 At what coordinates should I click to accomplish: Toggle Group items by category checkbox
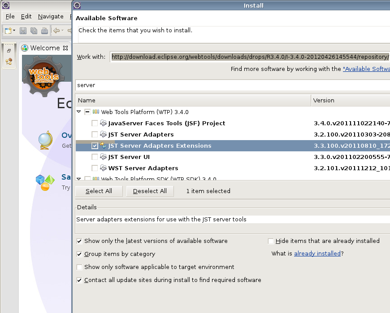click(x=79, y=254)
